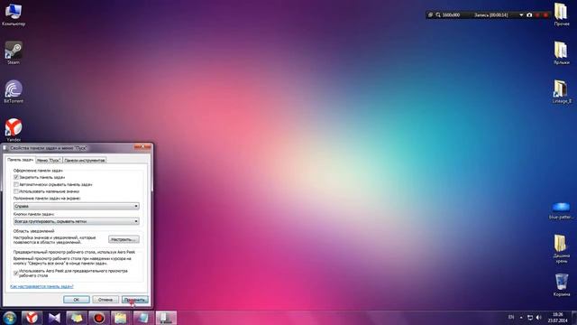
Task: Switch to the Taskbar (Панель задач) tab
Action: (x=20, y=160)
